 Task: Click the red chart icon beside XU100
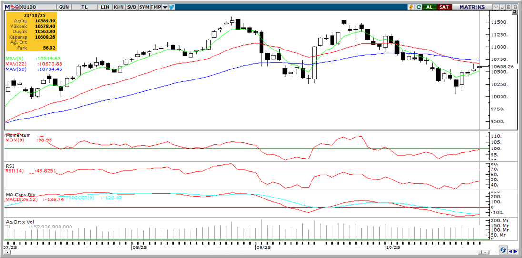point(15,7)
